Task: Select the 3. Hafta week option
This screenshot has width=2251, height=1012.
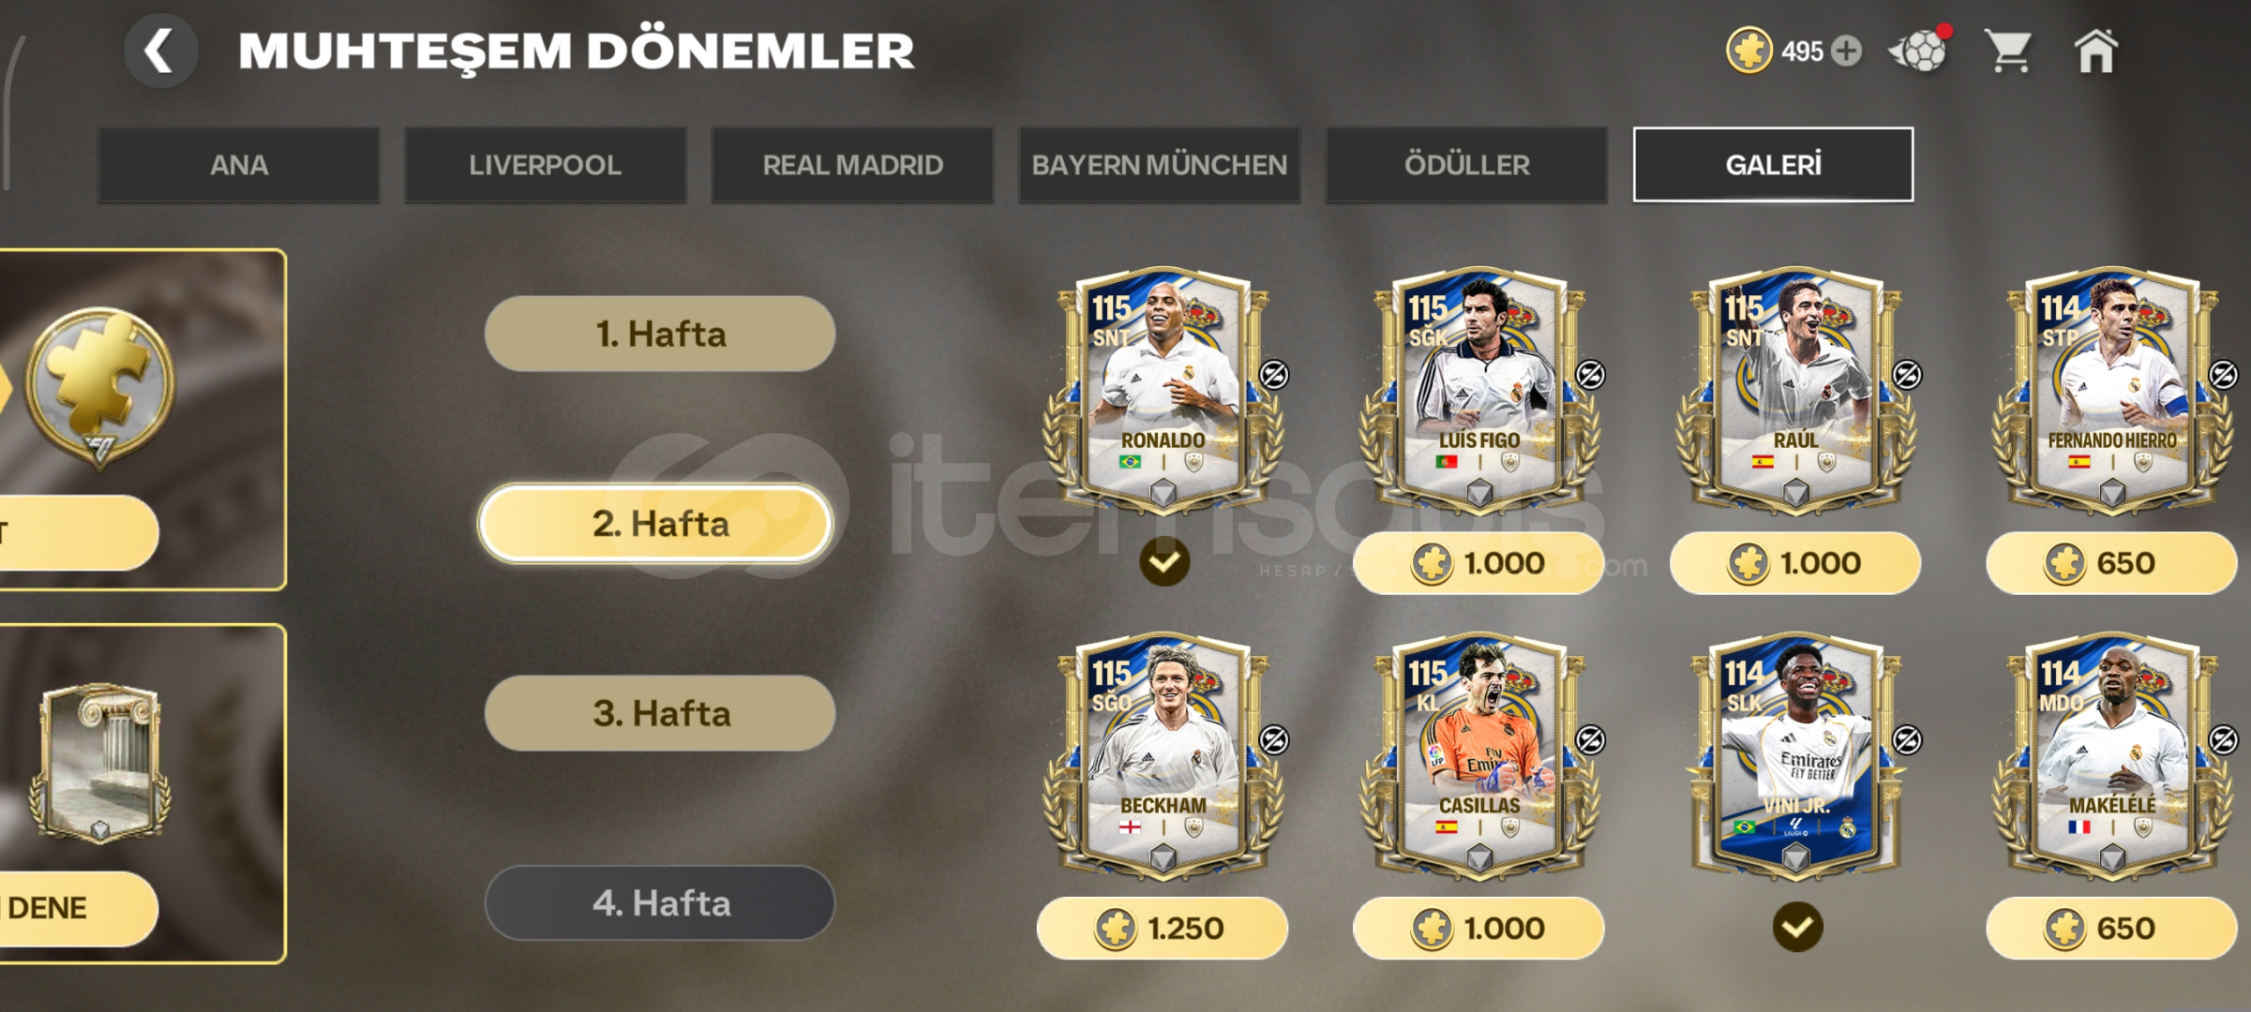Action: tap(660, 713)
